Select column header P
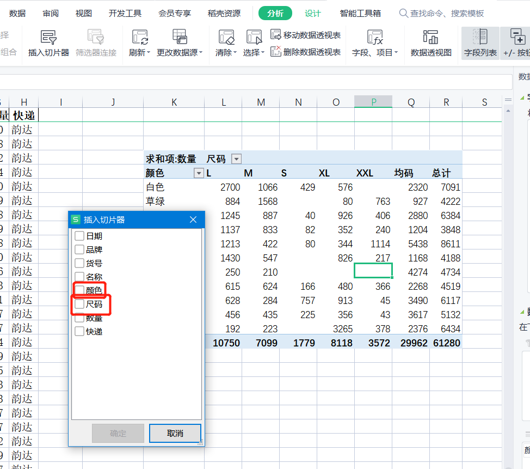 coord(373,101)
